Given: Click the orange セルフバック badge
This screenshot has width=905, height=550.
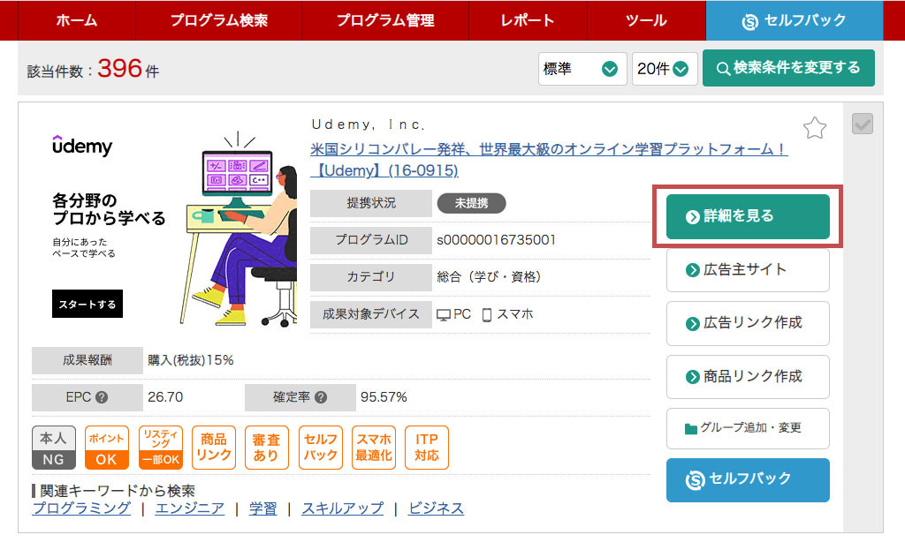Looking at the screenshot, I should [320, 448].
